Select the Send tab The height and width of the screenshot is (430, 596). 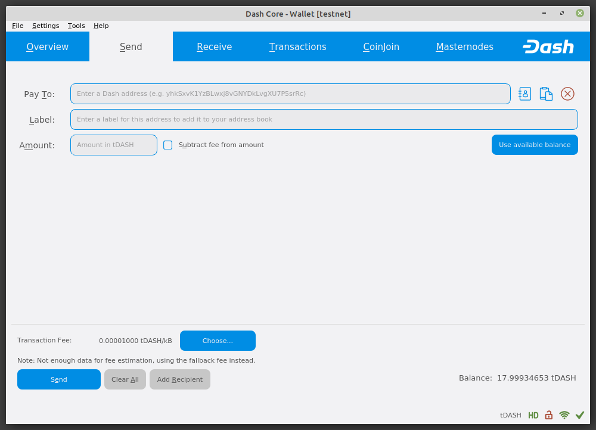click(131, 46)
